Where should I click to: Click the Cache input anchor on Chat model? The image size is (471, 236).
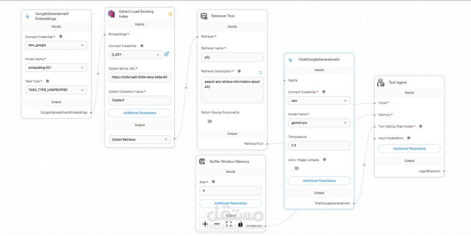click(x=284, y=80)
